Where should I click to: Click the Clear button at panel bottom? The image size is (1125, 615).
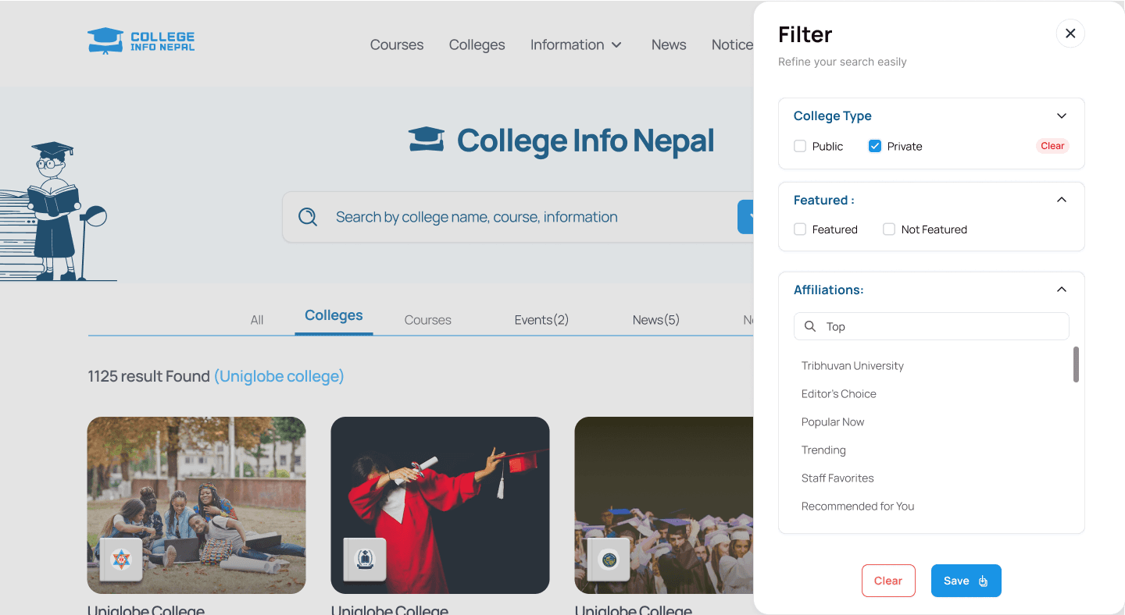point(888,581)
